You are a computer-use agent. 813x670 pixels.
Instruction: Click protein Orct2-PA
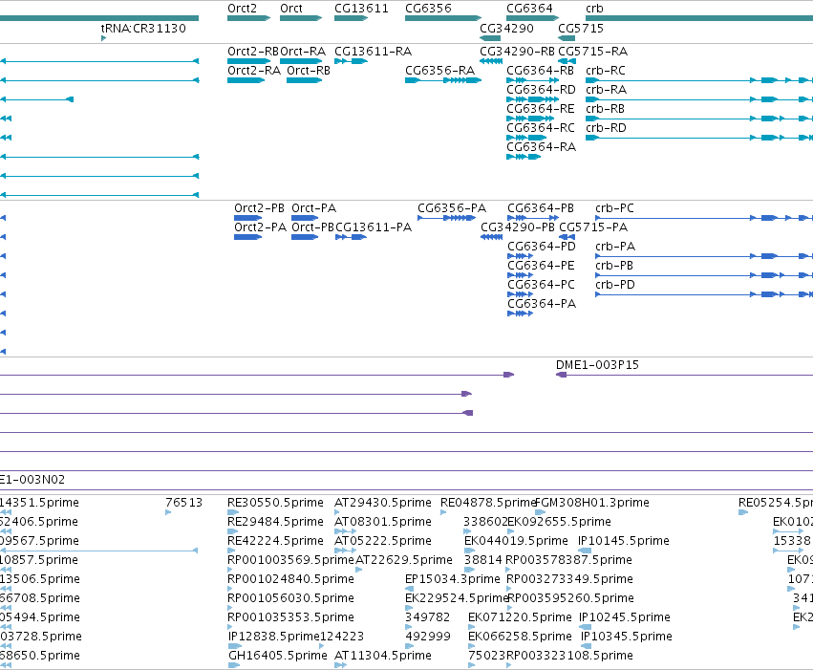pos(248,237)
